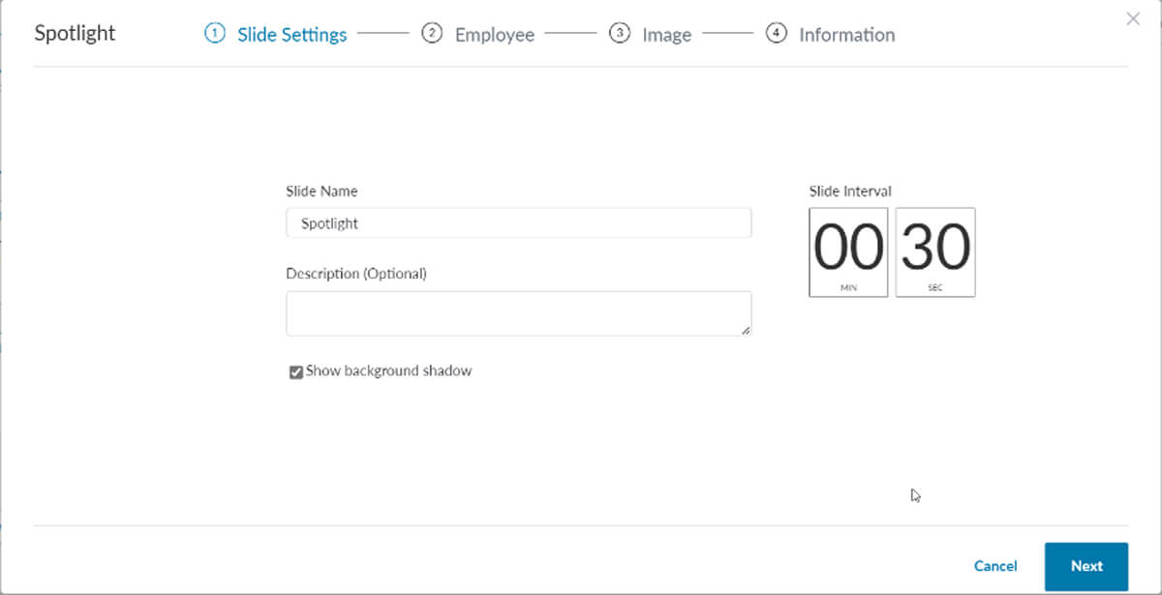Click the step 2 circle icon
Viewport: 1162px width, 595px height.
(432, 34)
